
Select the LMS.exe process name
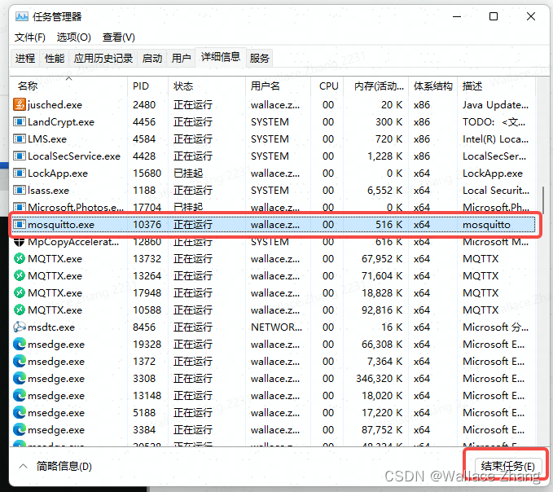coord(47,139)
